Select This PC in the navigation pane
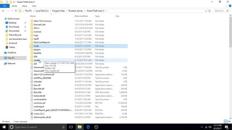This screenshot has height=130, width=232. point(11,58)
